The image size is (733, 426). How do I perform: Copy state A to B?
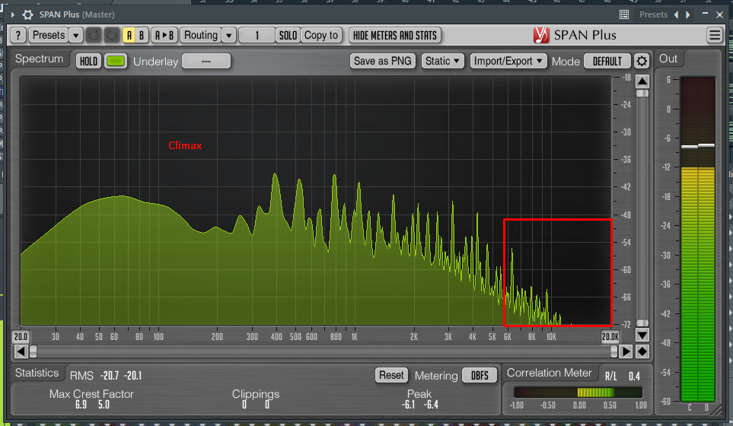pos(164,35)
